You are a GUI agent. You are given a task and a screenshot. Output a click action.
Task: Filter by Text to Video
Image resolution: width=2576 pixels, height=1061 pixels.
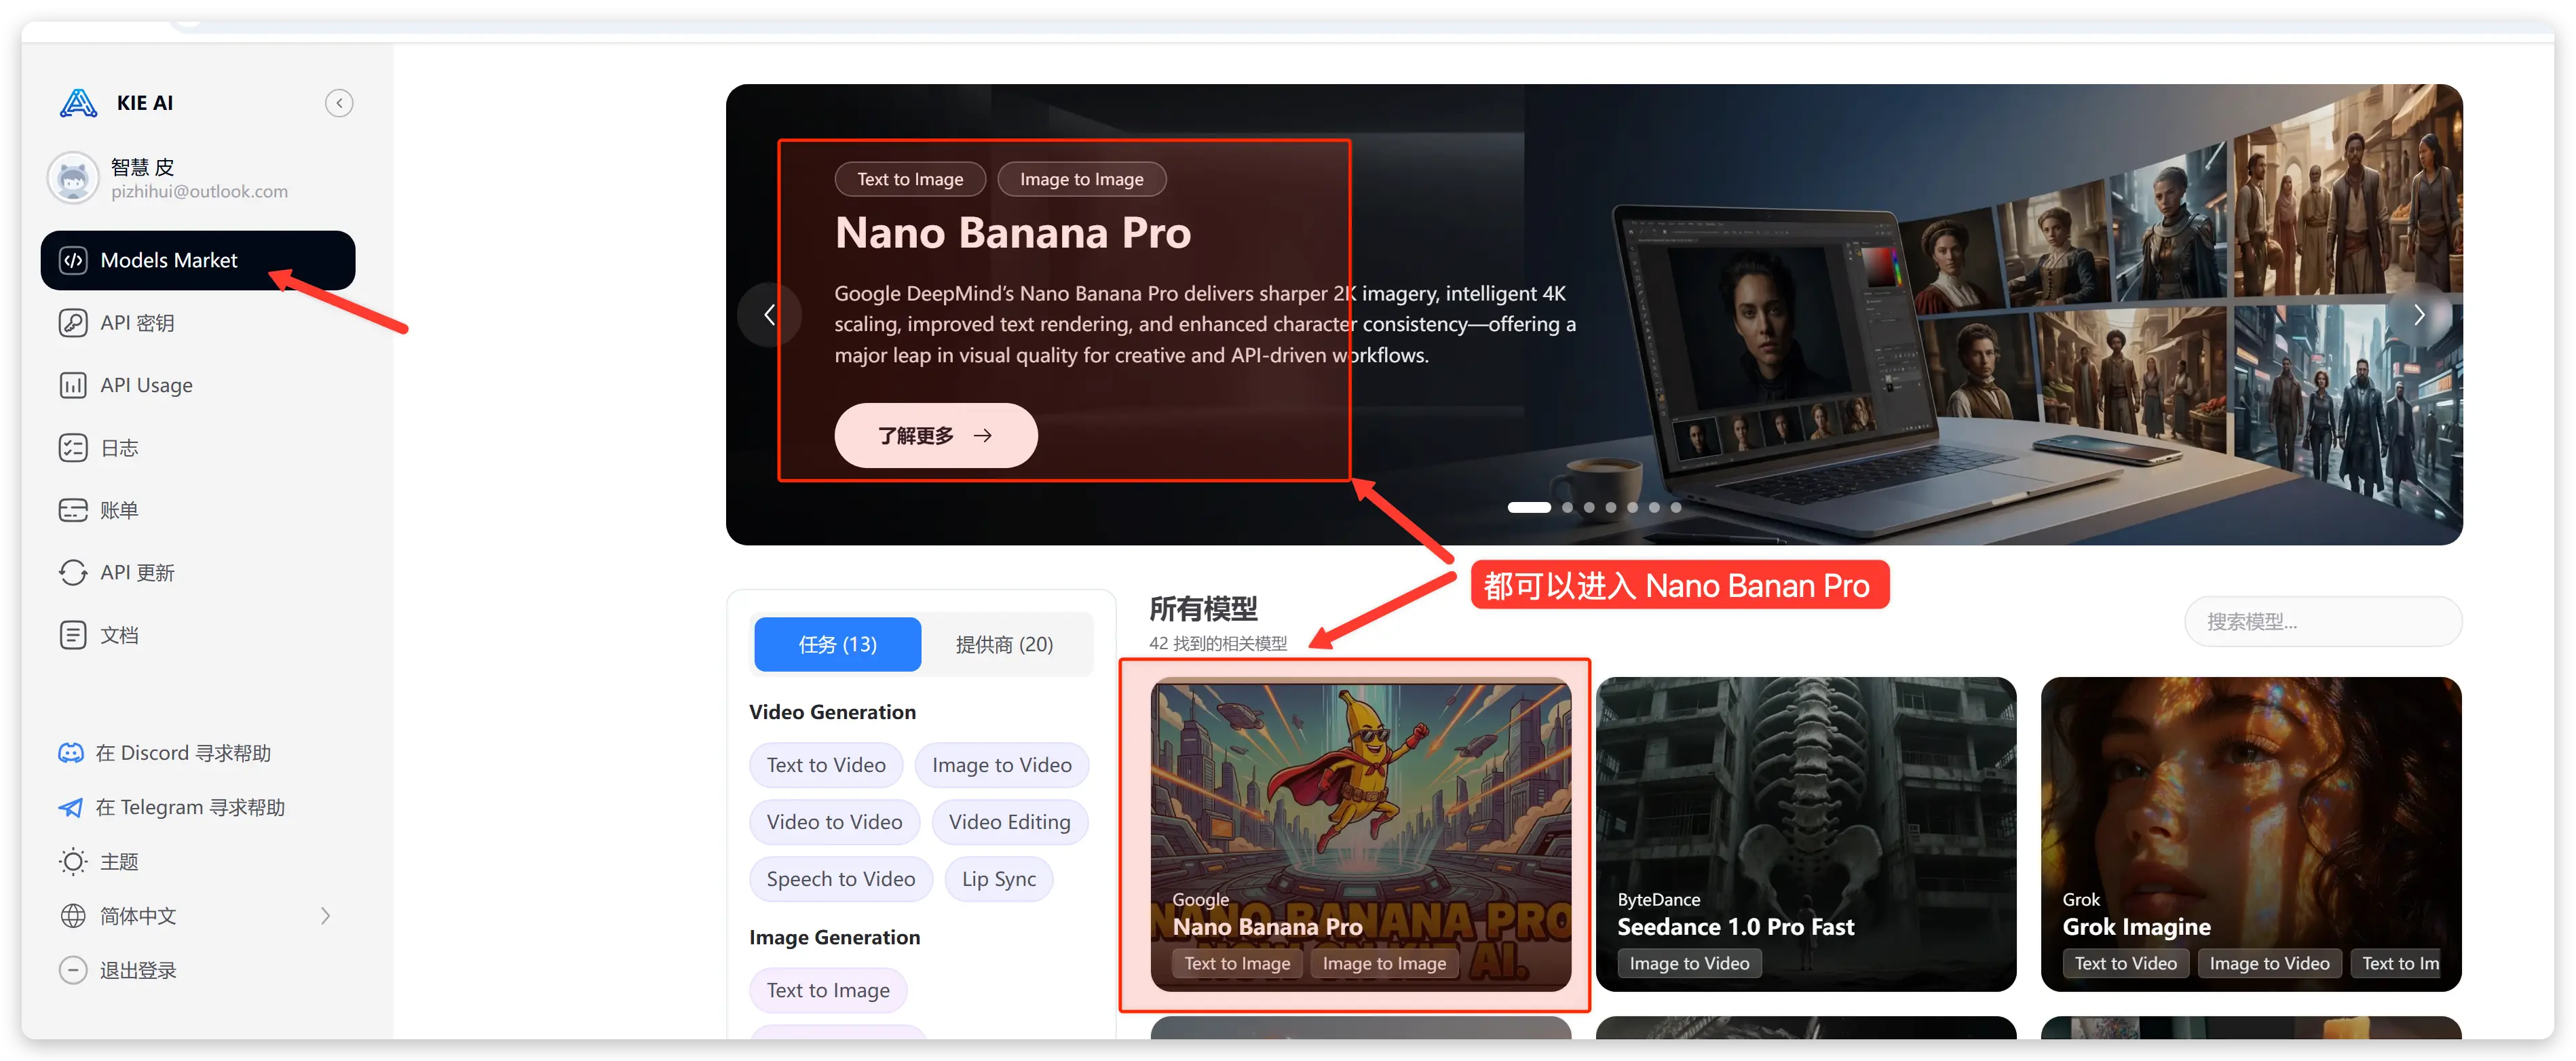pyautogui.click(x=826, y=766)
